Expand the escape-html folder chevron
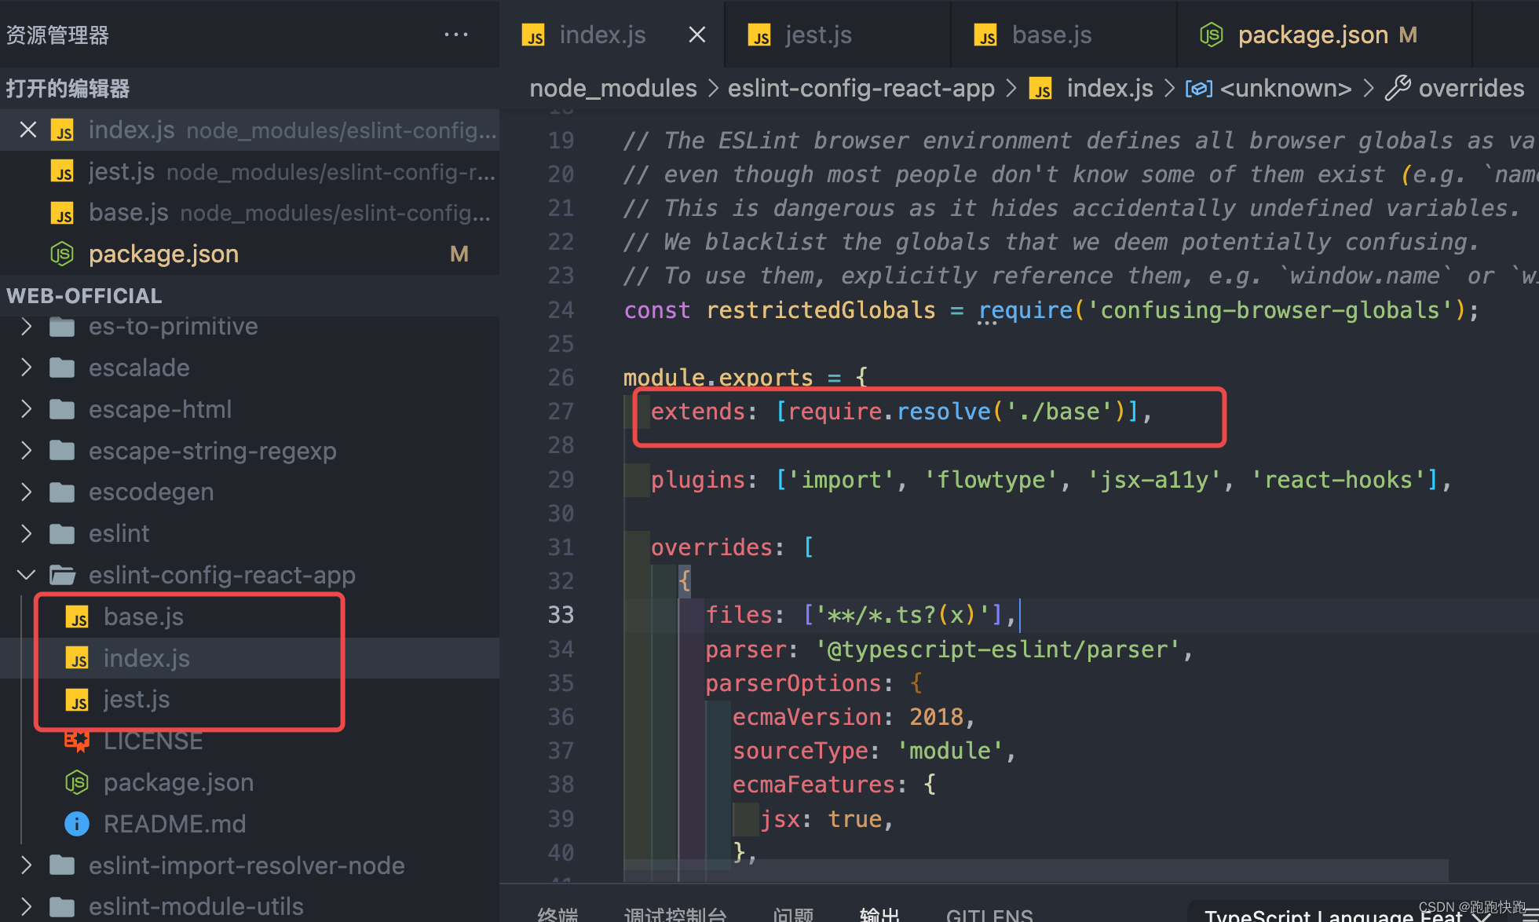Image resolution: width=1539 pixels, height=922 pixels. pyautogui.click(x=27, y=409)
